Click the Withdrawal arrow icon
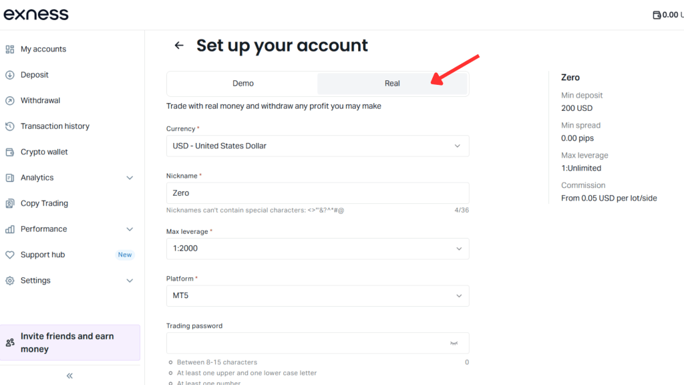Image resolution: width=684 pixels, height=385 pixels. pos(10,101)
